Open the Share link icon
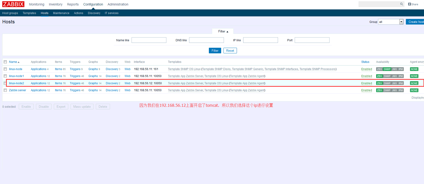 (413, 4)
